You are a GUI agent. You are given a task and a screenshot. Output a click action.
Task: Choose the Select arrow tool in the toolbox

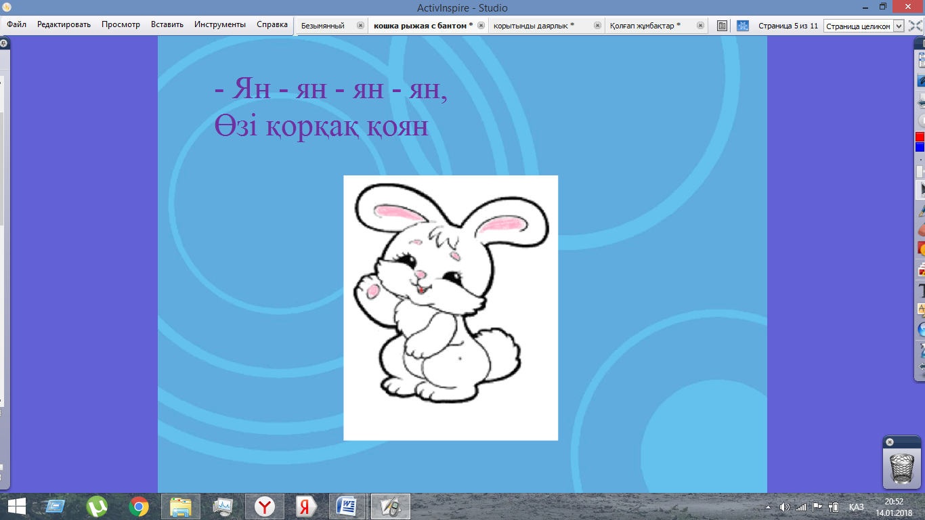[921, 190]
